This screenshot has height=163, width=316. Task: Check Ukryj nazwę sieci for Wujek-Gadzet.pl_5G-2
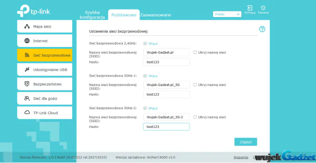point(195,117)
